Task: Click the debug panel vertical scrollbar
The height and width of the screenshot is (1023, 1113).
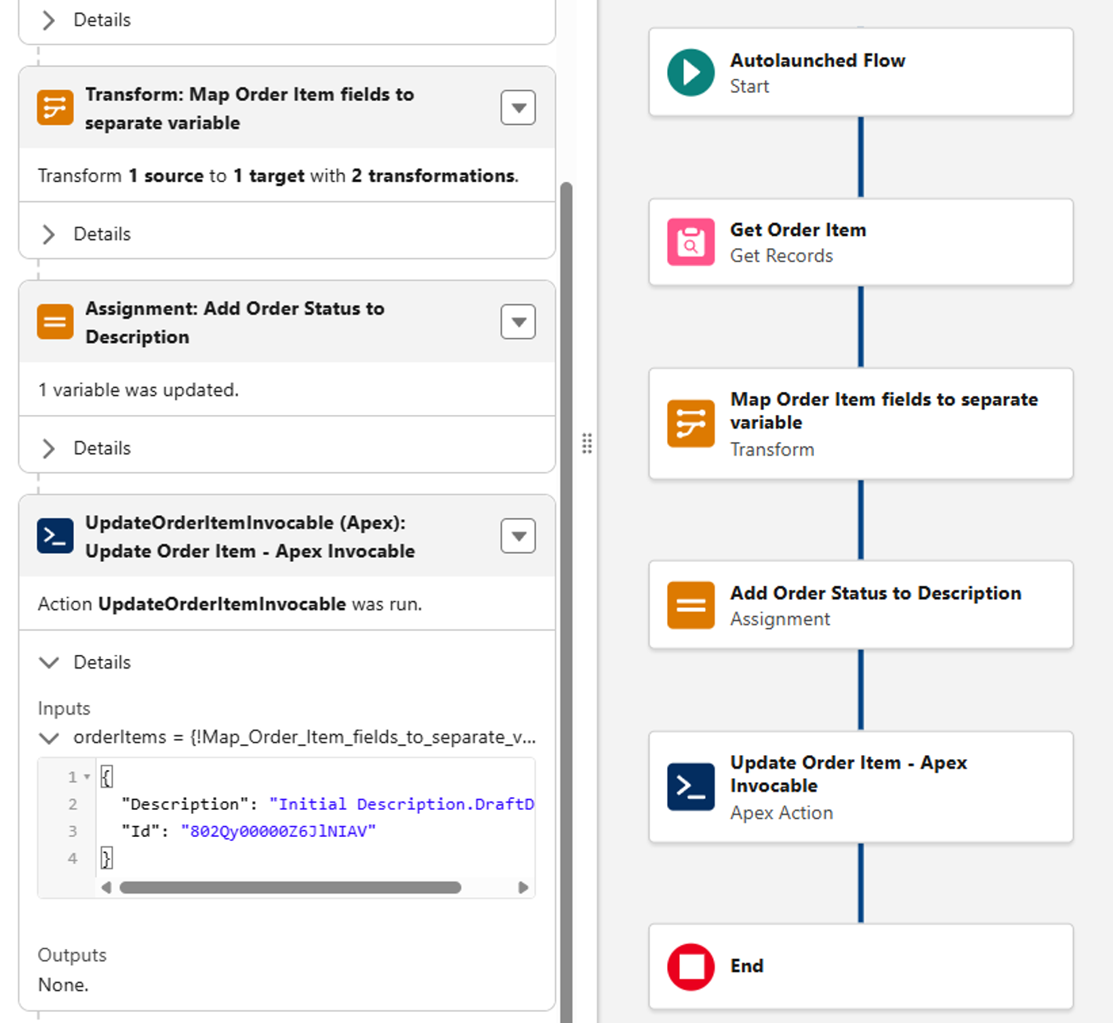Action: (x=566, y=603)
